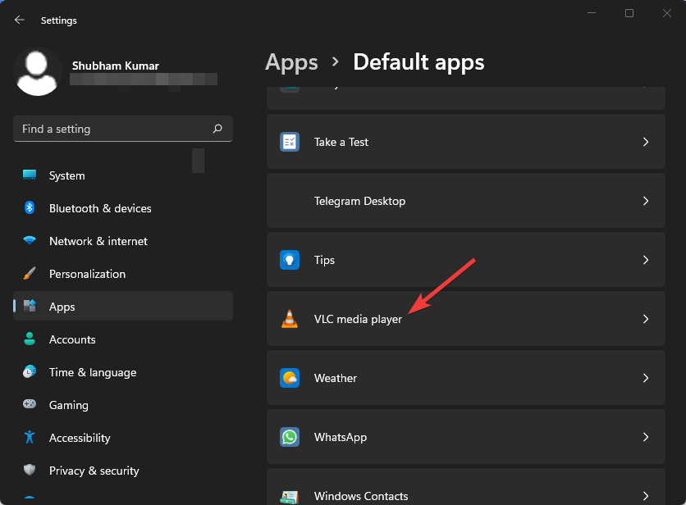Click the System monitor icon

[x=30, y=175]
